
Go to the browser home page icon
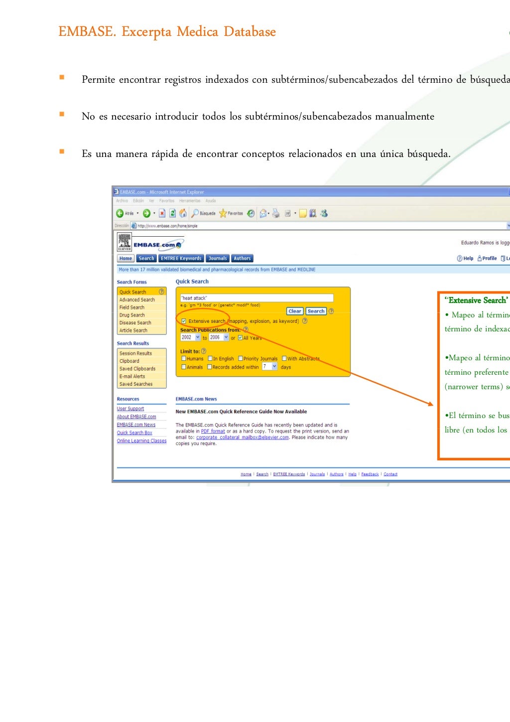coord(183,213)
